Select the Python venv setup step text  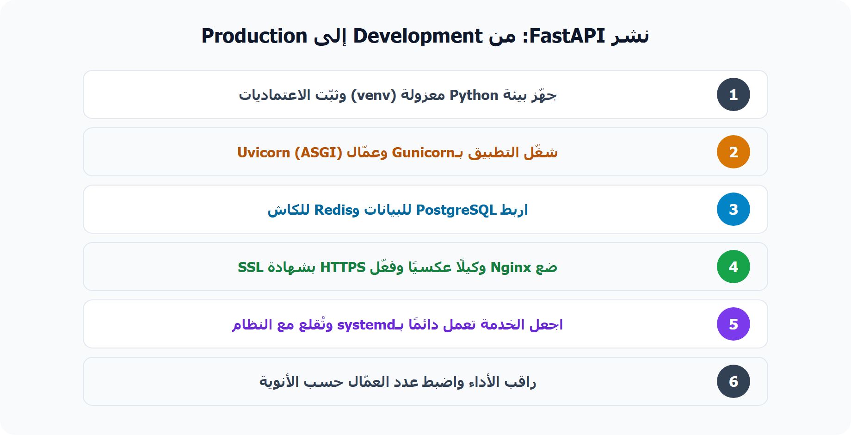398,95
